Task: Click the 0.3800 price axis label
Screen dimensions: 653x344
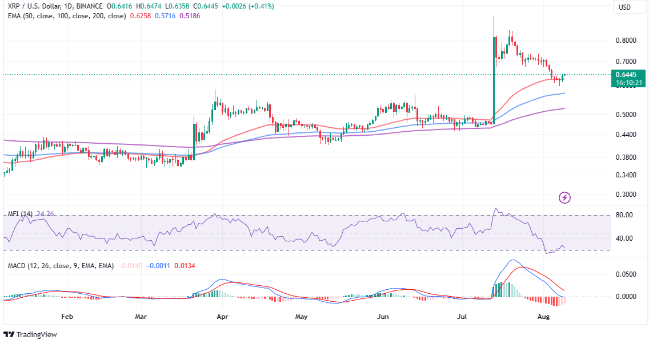Action: tap(626, 157)
